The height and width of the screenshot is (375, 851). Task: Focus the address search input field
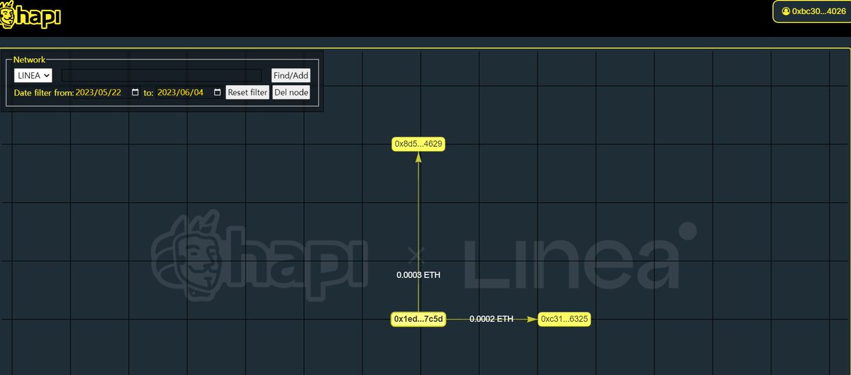[162, 75]
